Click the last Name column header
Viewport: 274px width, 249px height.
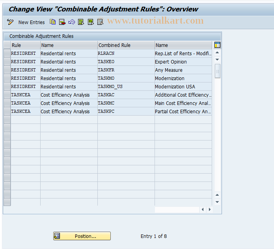183,45
